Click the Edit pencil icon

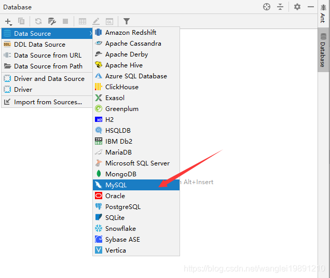click(96, 21)
